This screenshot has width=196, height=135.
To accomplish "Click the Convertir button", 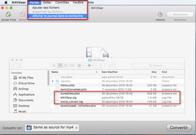I will [x=179, y=127].
